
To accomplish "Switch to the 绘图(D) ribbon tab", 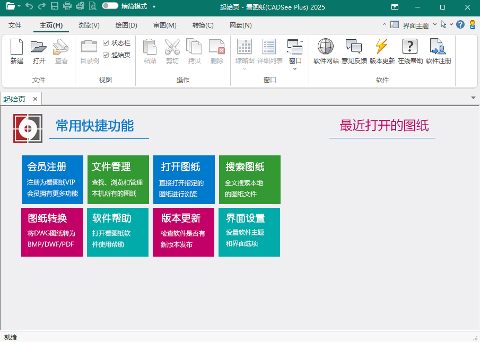I will 126,25.
